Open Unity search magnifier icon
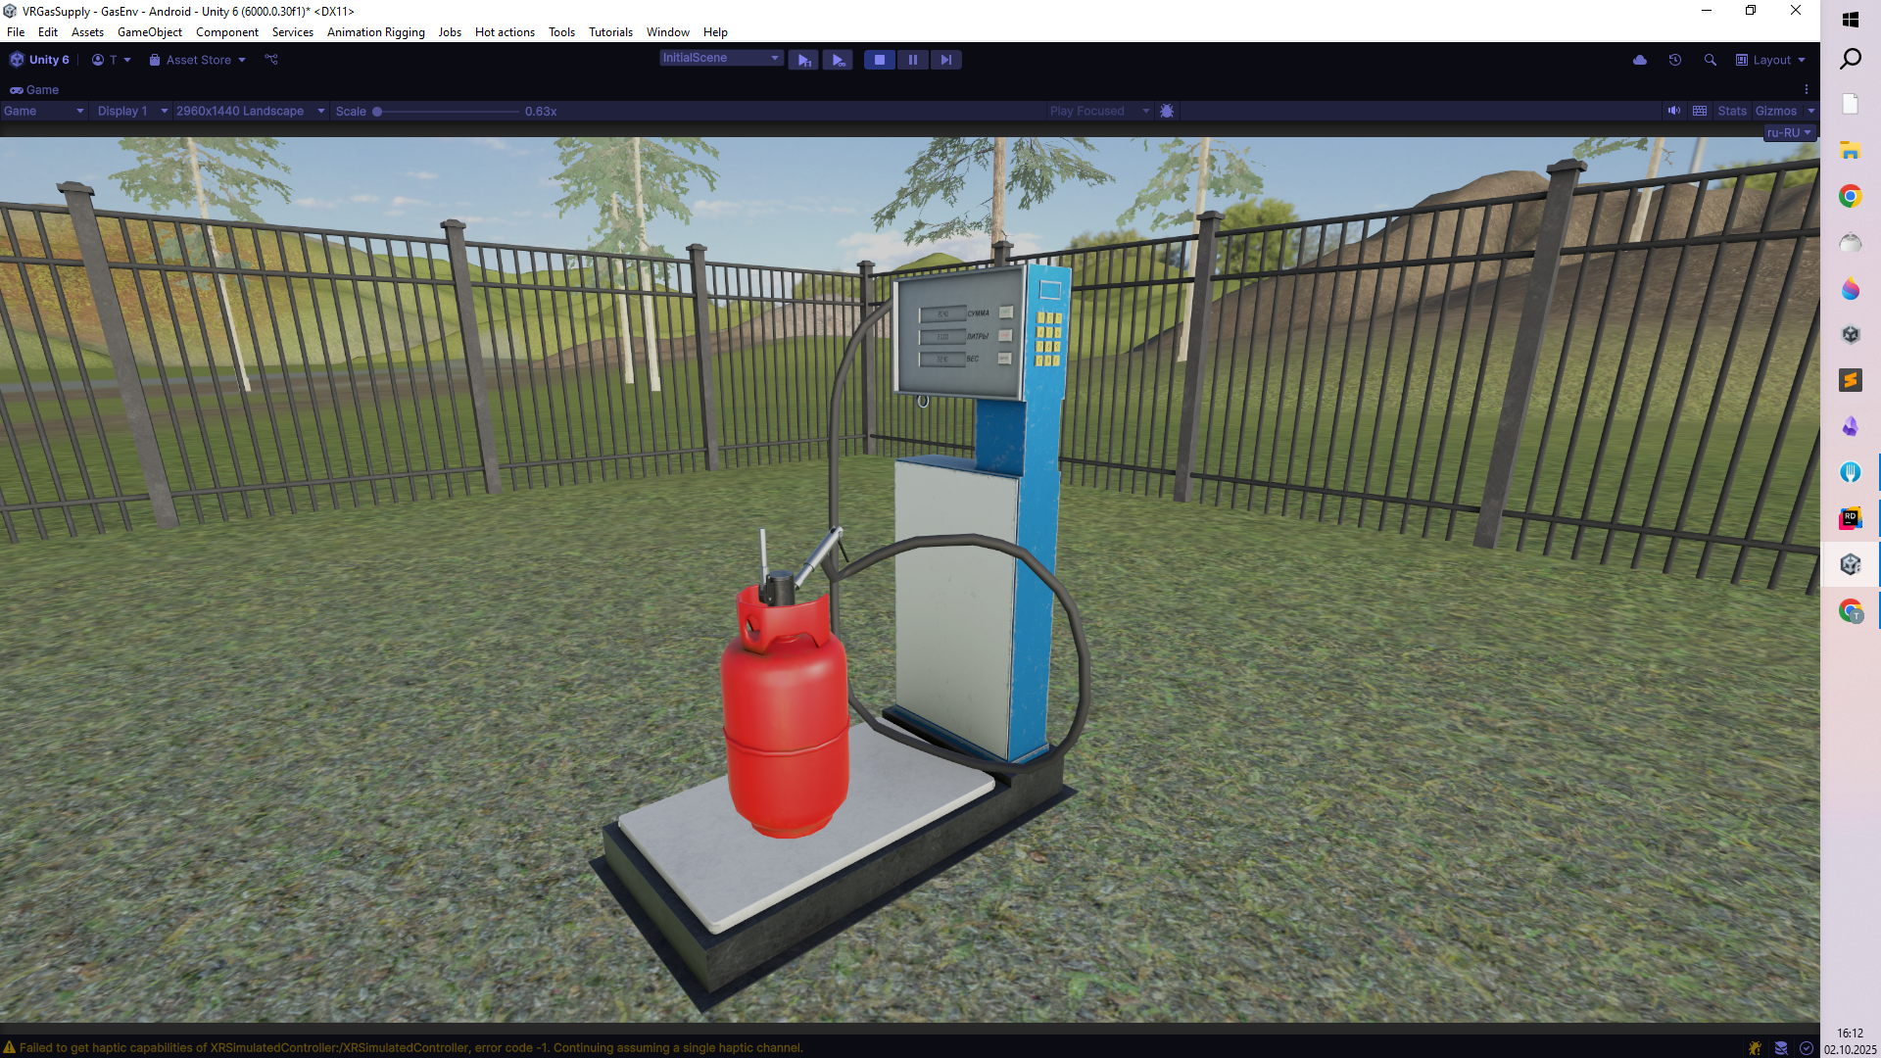Viewport: 1881px width, 1058px height. tap(1711, 60)
